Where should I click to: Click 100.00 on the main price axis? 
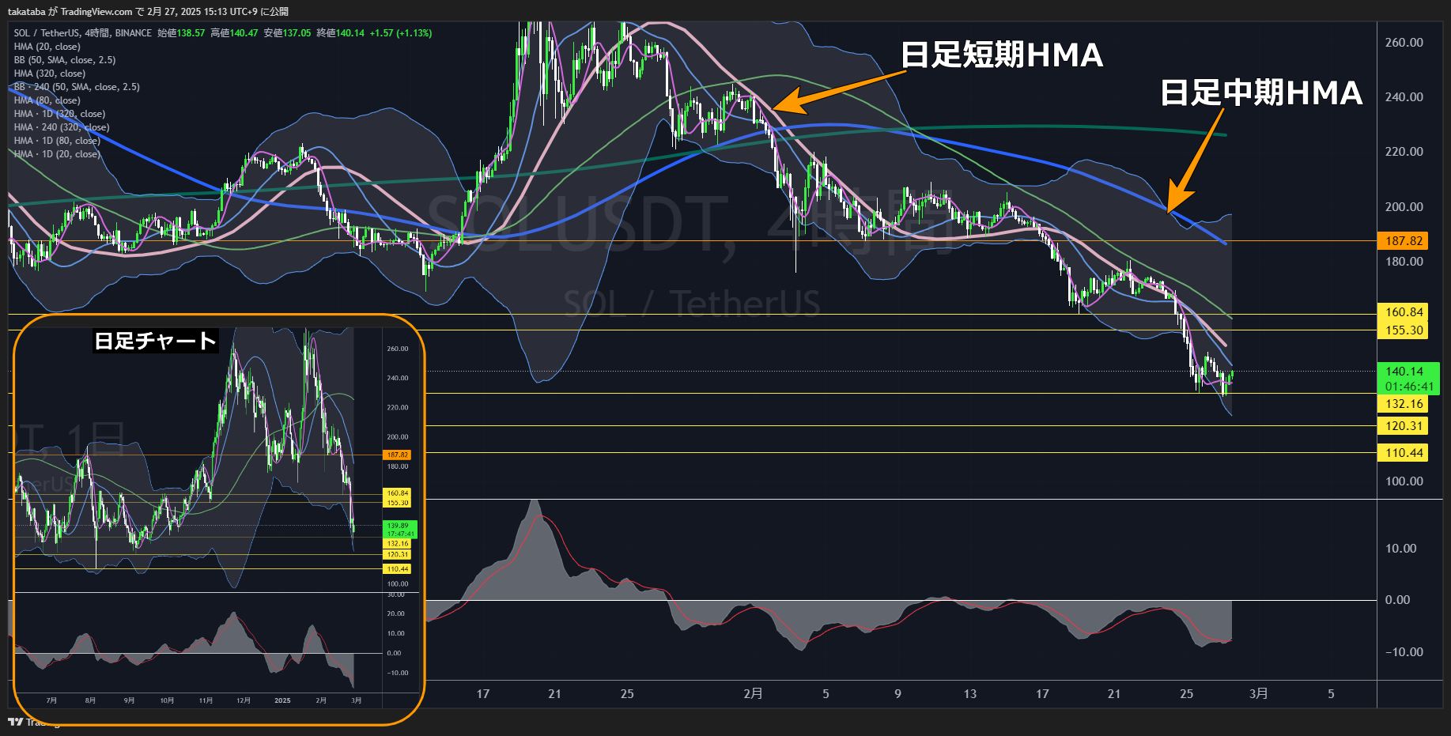coord(1404,481)
